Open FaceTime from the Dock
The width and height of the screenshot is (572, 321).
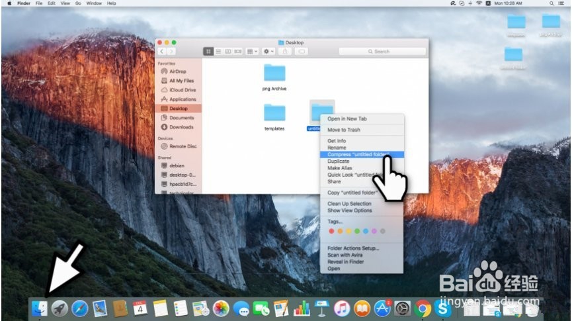[x=261, y=309]
